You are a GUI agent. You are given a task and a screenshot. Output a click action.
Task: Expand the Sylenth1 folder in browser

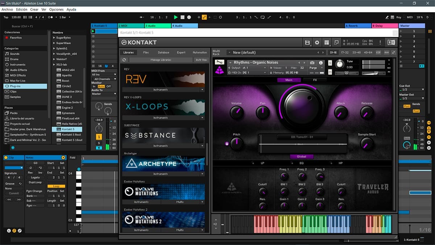coord(54,48)
